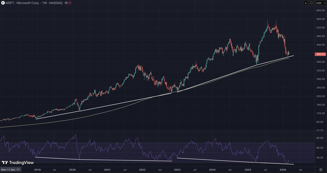Click the RSI 80.00 scale label
Screen dimensions: 327x173
point(320,138)
